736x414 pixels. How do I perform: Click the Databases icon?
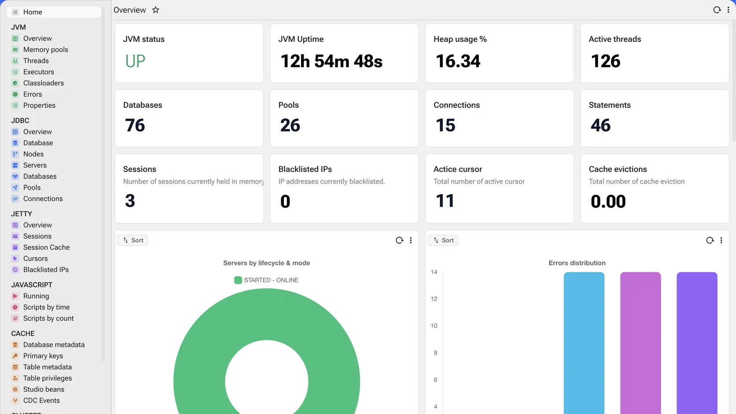pos(15,176)
